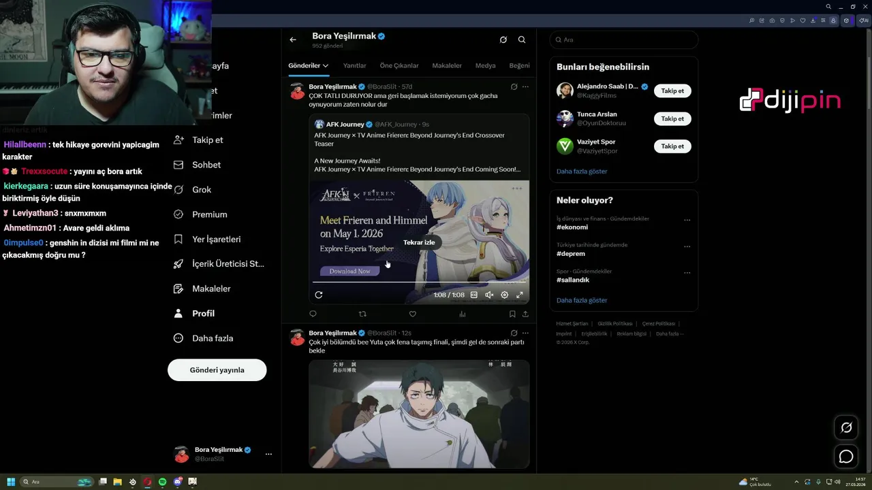Open Spotify from the taskbar
This screenshot has width=872, height=490.
pos(163,482)
